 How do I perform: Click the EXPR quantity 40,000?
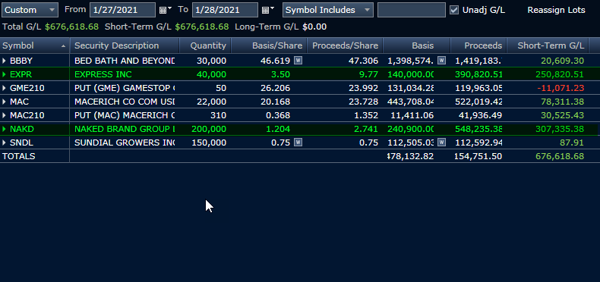(211, 74)
